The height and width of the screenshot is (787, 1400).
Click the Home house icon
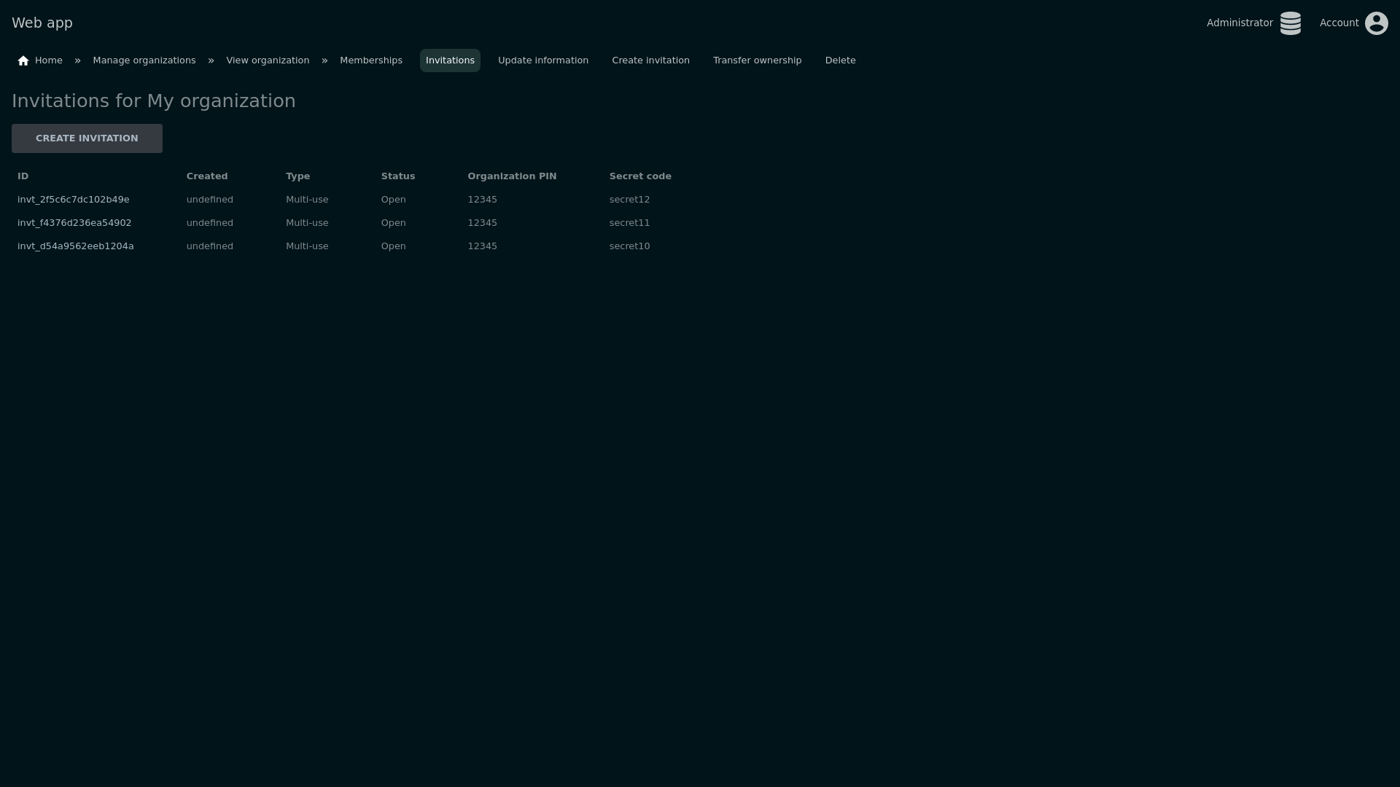click(23, 60)
